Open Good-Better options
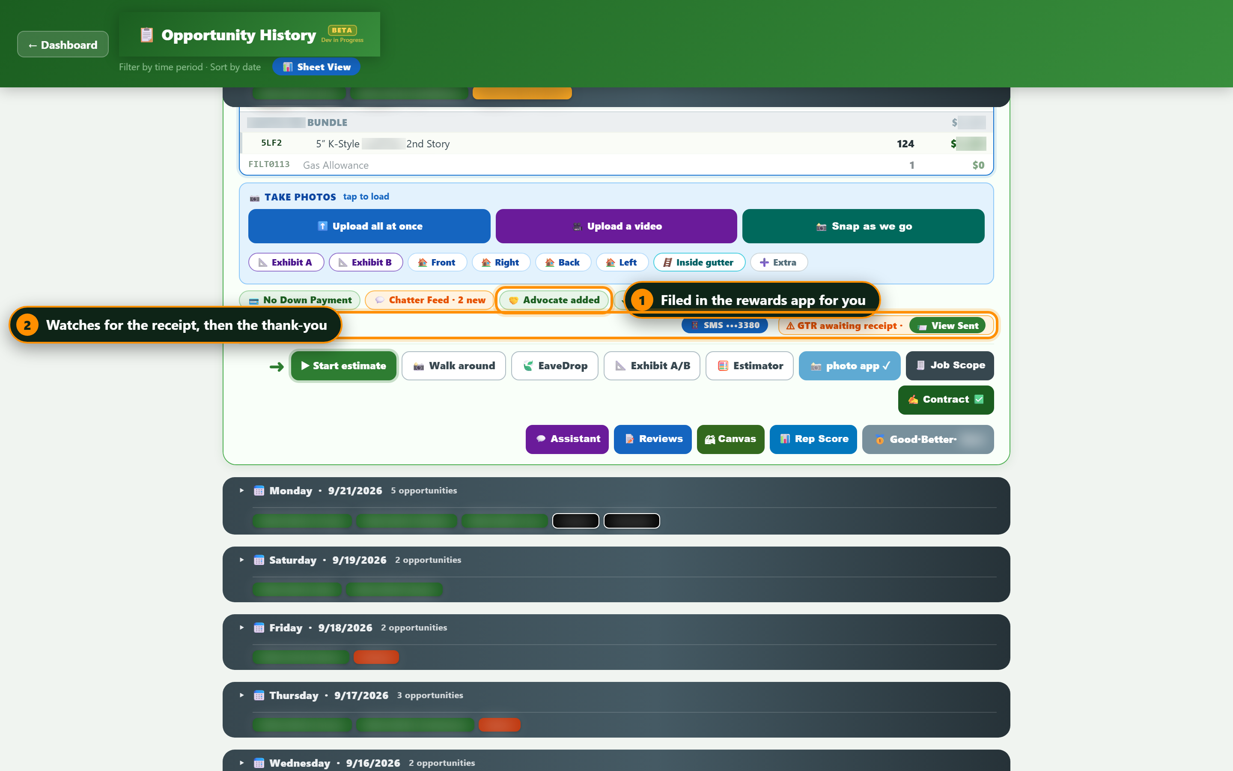 928,439
